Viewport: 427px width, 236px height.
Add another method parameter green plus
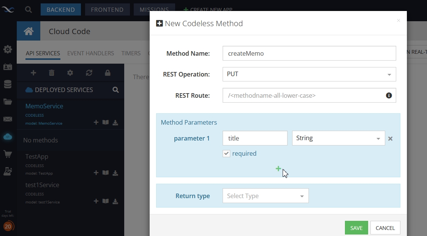(x=278, y=169)
